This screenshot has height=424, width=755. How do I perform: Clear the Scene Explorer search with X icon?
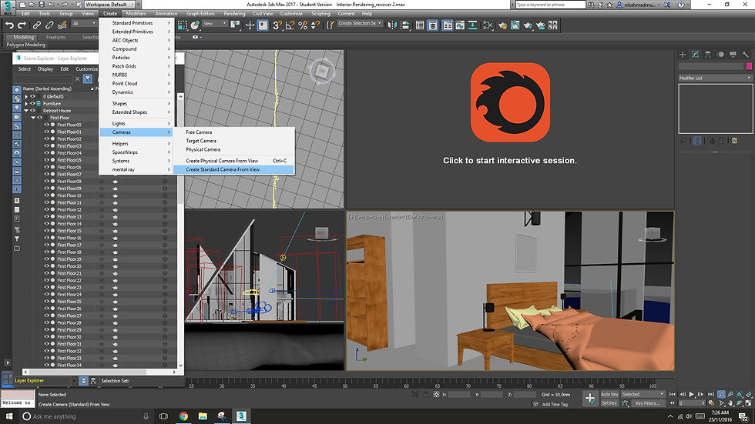(78, 78)
